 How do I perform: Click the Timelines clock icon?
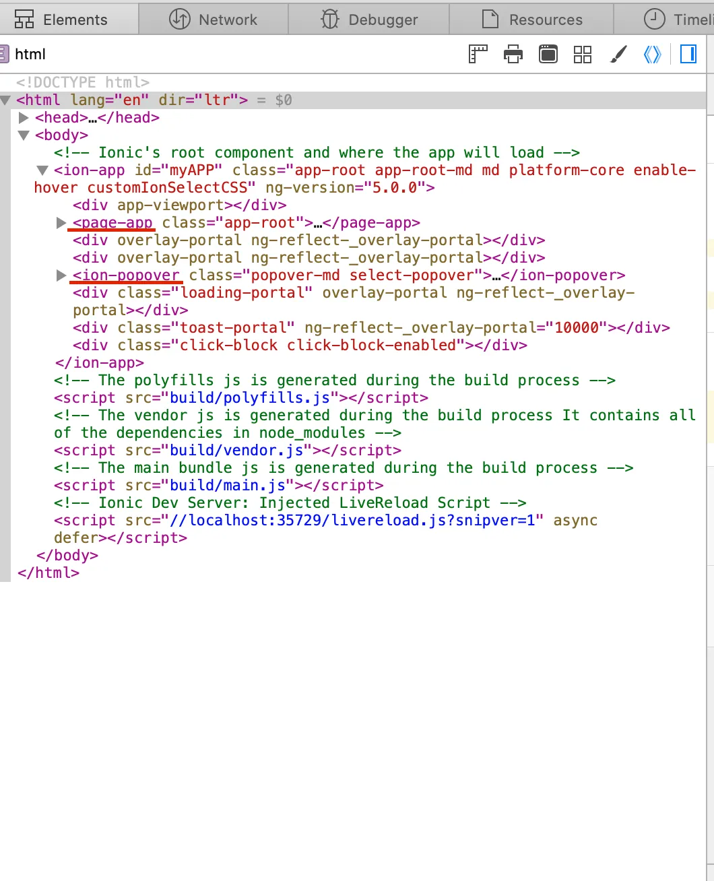(655, 20)
